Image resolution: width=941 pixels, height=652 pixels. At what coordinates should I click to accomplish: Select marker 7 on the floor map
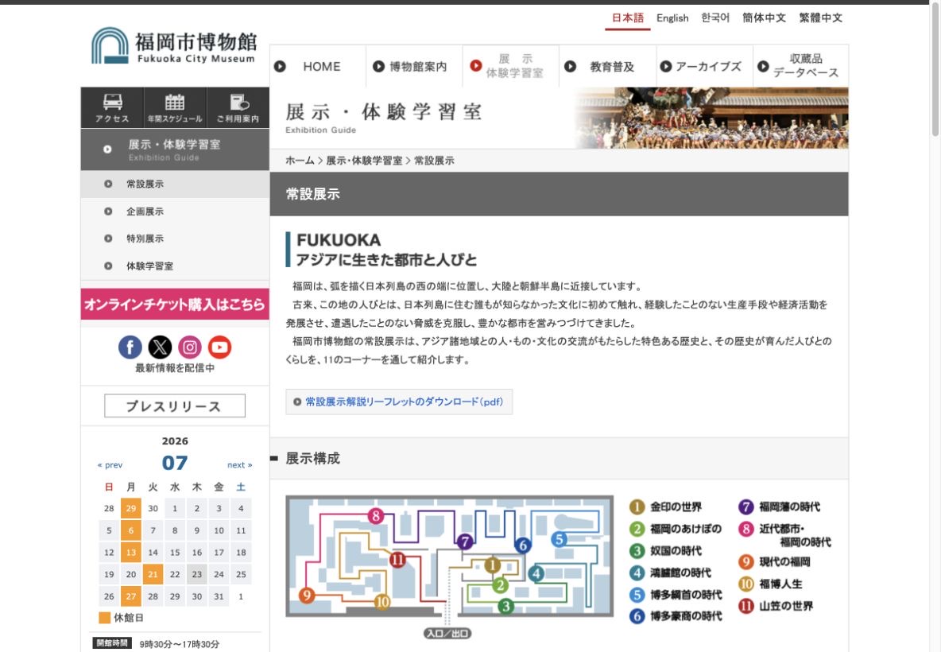[464, 541]
